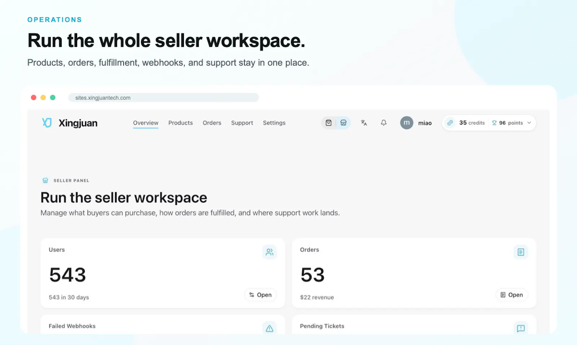Open the Support tab

[x=242, y=123]
